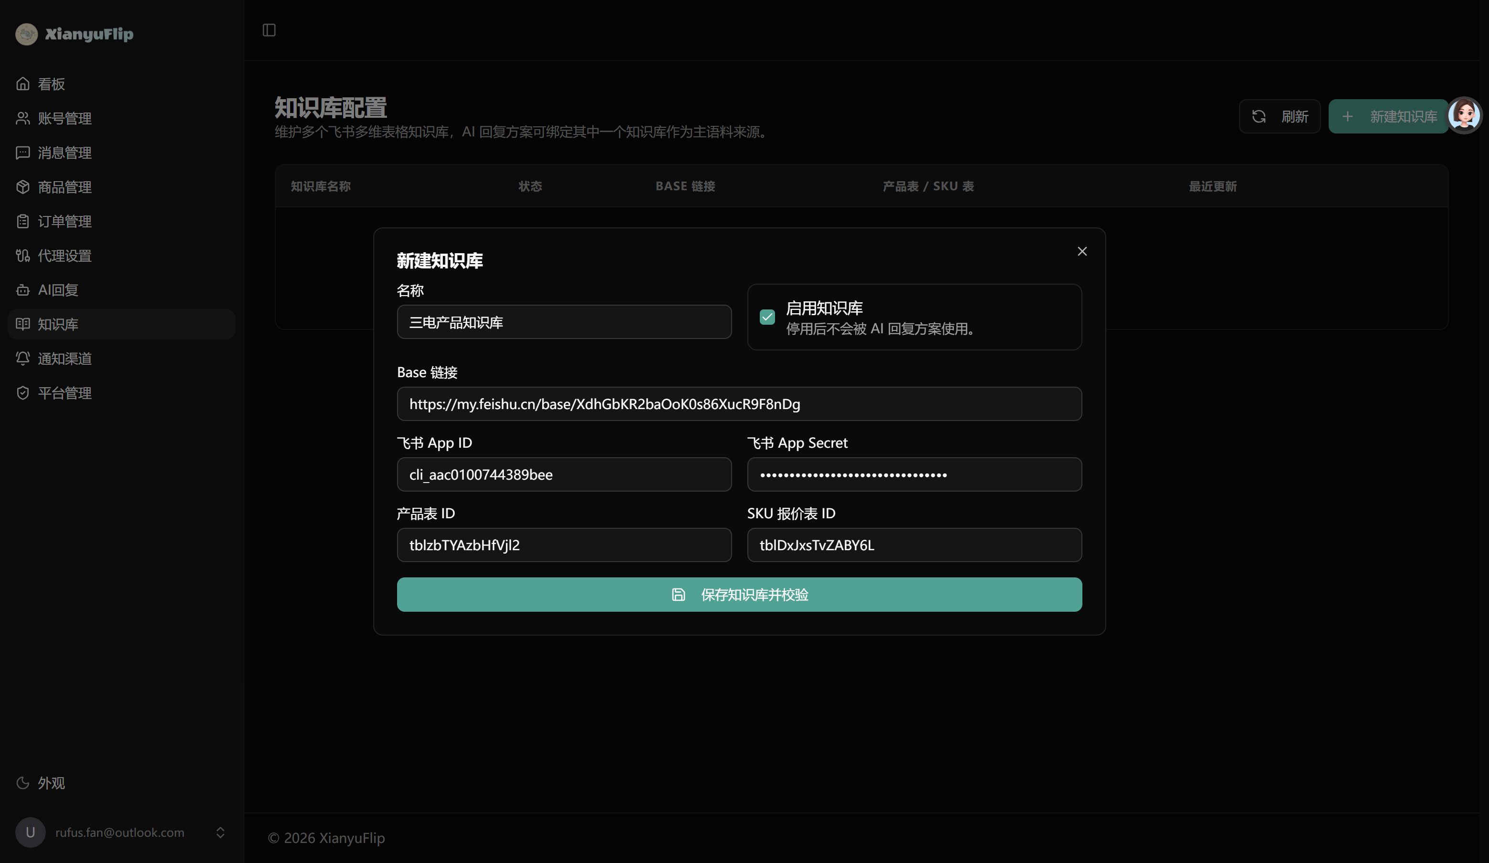Click the bell icon beside 通知渠道
The height and width of the screenshot is (863, 1489).
(23, 358)
